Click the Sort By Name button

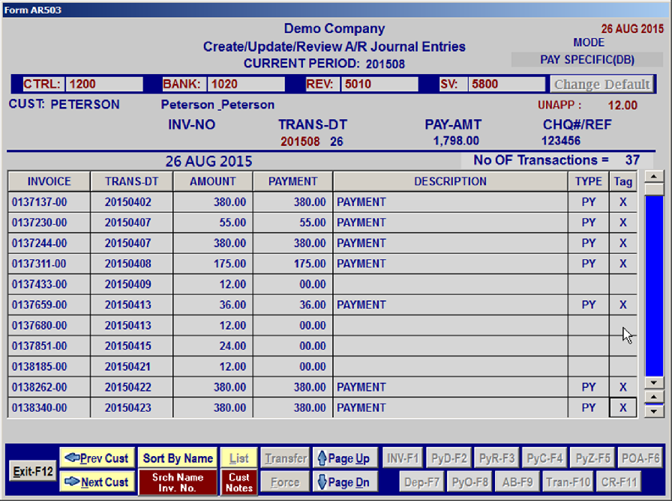(x=178, y=458)
